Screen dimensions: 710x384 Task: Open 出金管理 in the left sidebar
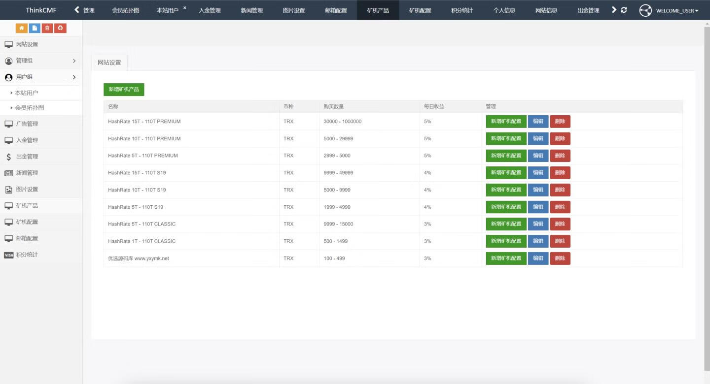point(27,157)
